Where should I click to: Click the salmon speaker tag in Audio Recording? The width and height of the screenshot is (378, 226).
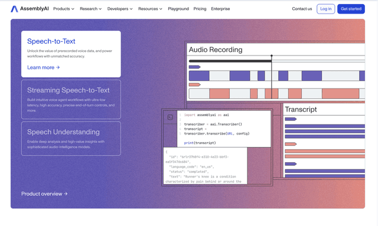(x=194, y=84)
